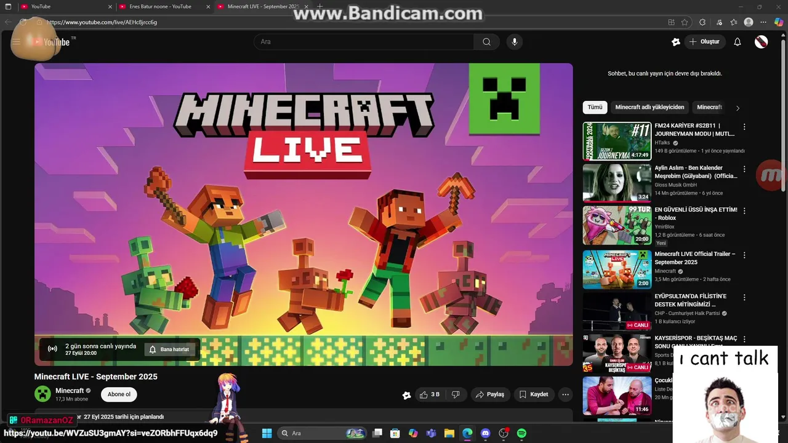Start voice search with the microphone
The width and height of the screenshot is (788, 443).
pyautogui.click(x=515, y=42)
